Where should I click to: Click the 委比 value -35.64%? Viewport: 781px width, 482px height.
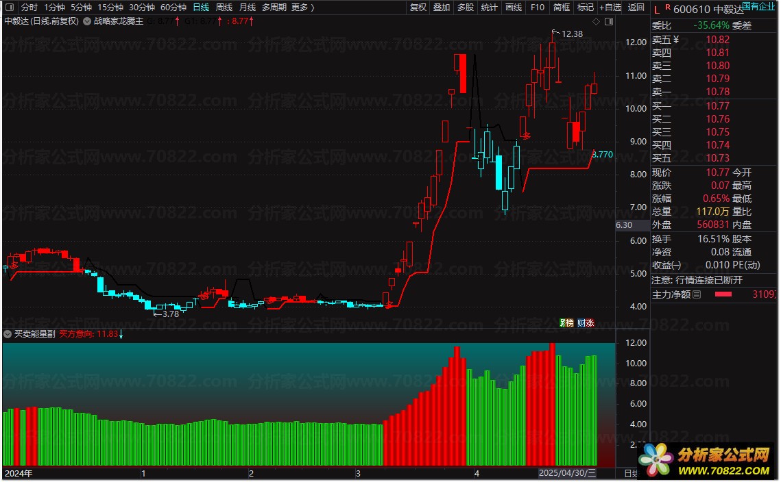[711, 25]
